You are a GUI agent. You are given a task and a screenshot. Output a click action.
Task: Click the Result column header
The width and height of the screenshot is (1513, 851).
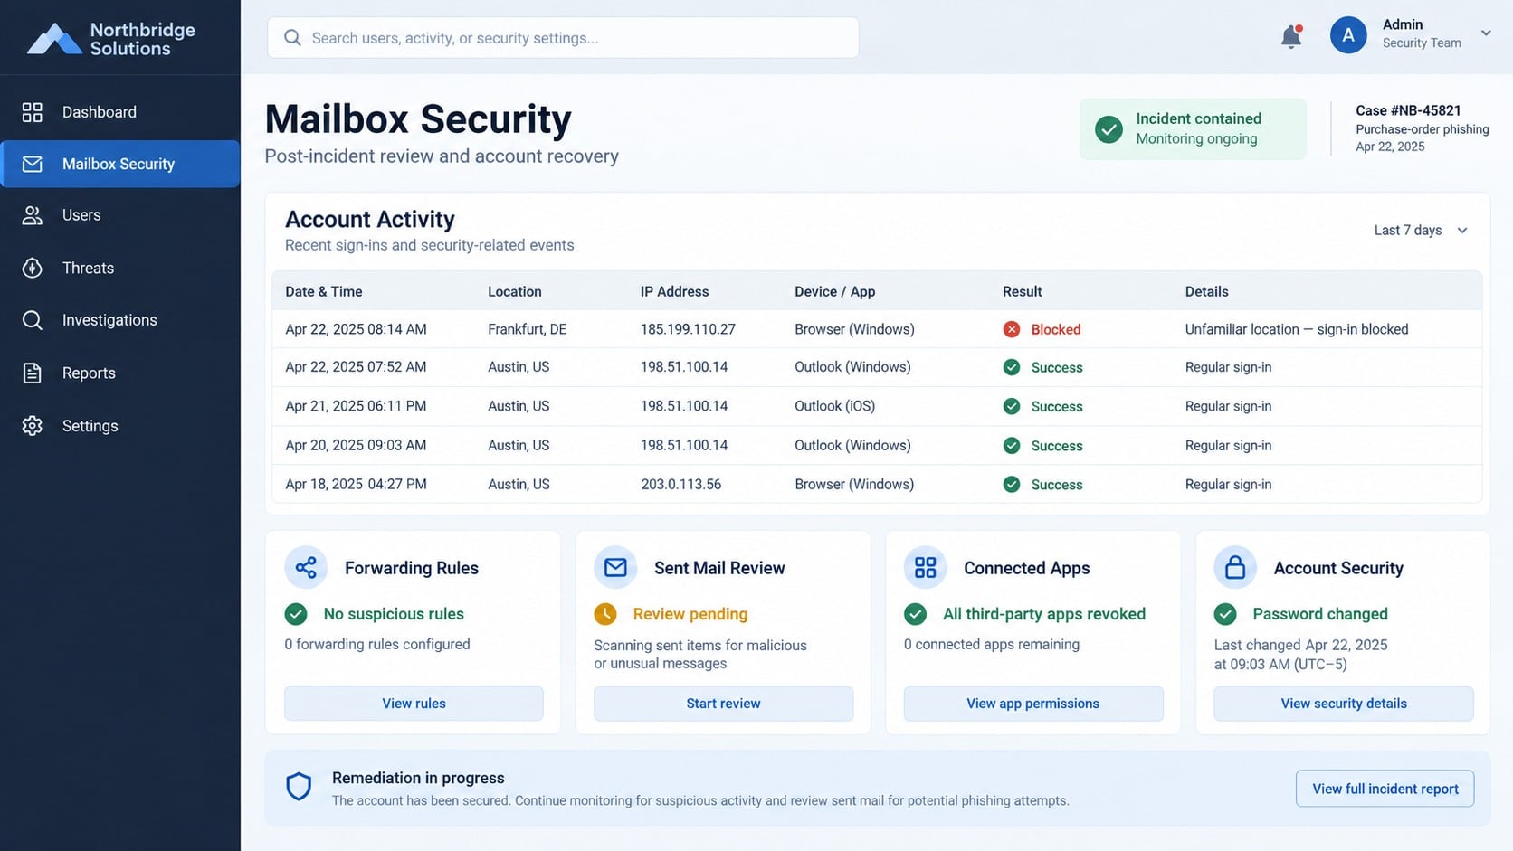pyautogui.click(x=1023, y=291)
